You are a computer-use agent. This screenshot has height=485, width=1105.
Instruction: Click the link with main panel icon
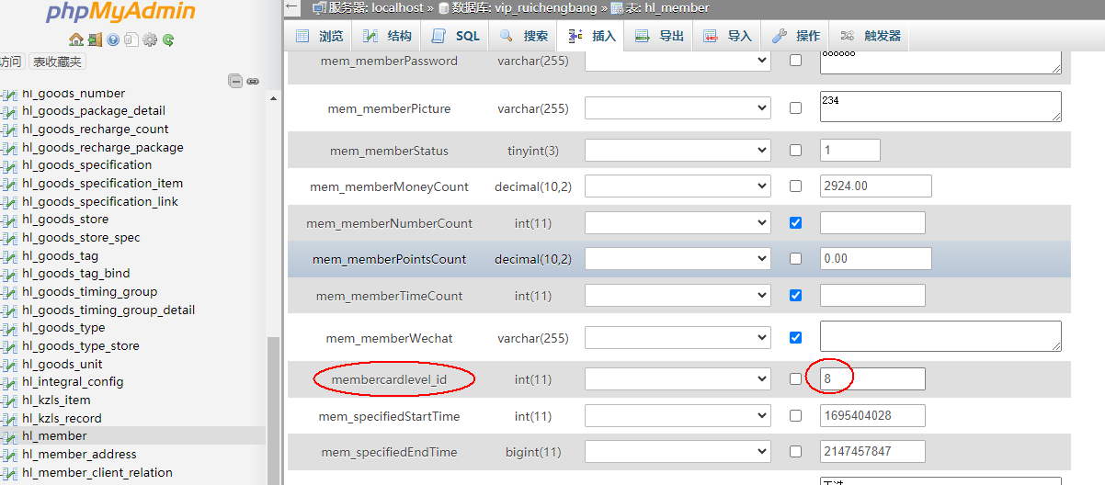pyautogui.click(x=253, y=81)
